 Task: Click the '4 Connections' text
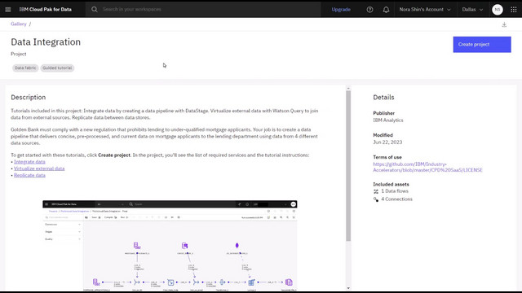pos(396,199)
